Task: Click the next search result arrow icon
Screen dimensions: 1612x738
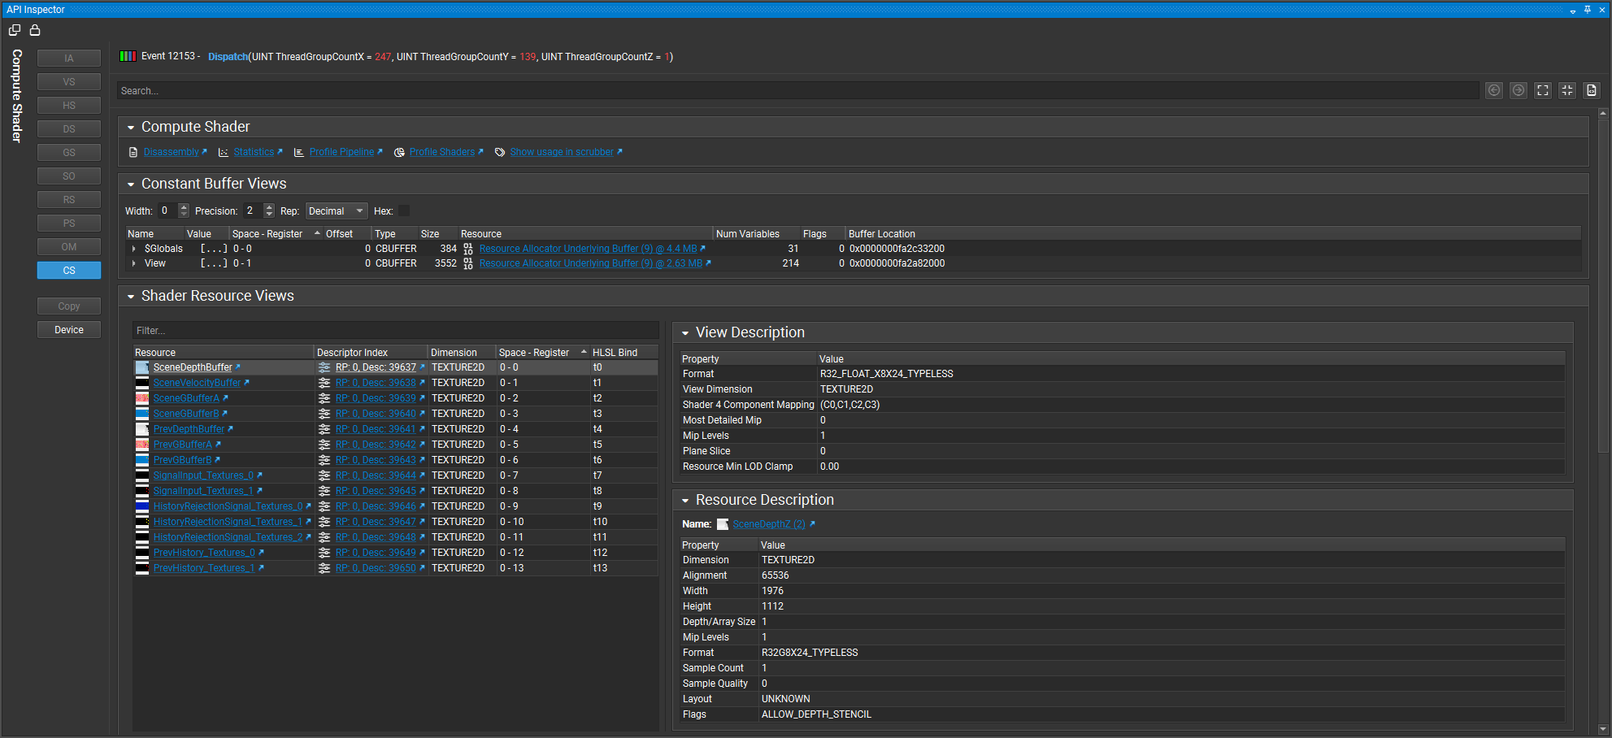Action: coord(1519,90)
